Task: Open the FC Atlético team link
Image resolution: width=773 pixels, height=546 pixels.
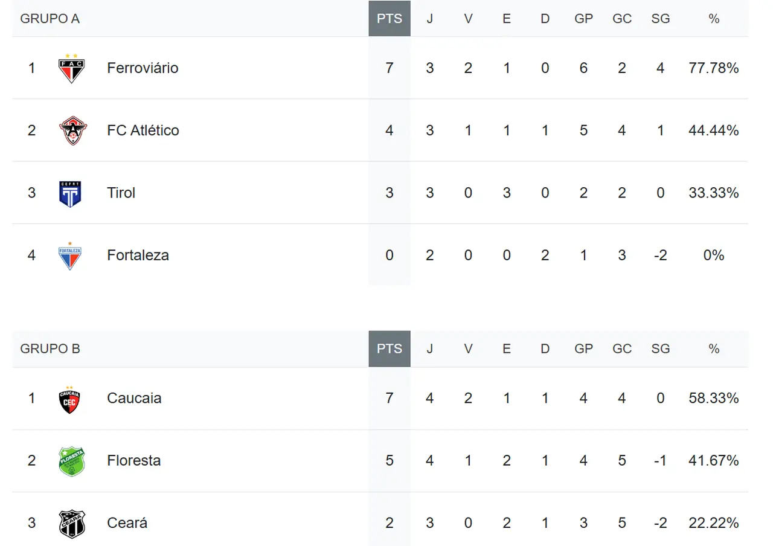Action: pyautogui.click(x=143, y=130)
